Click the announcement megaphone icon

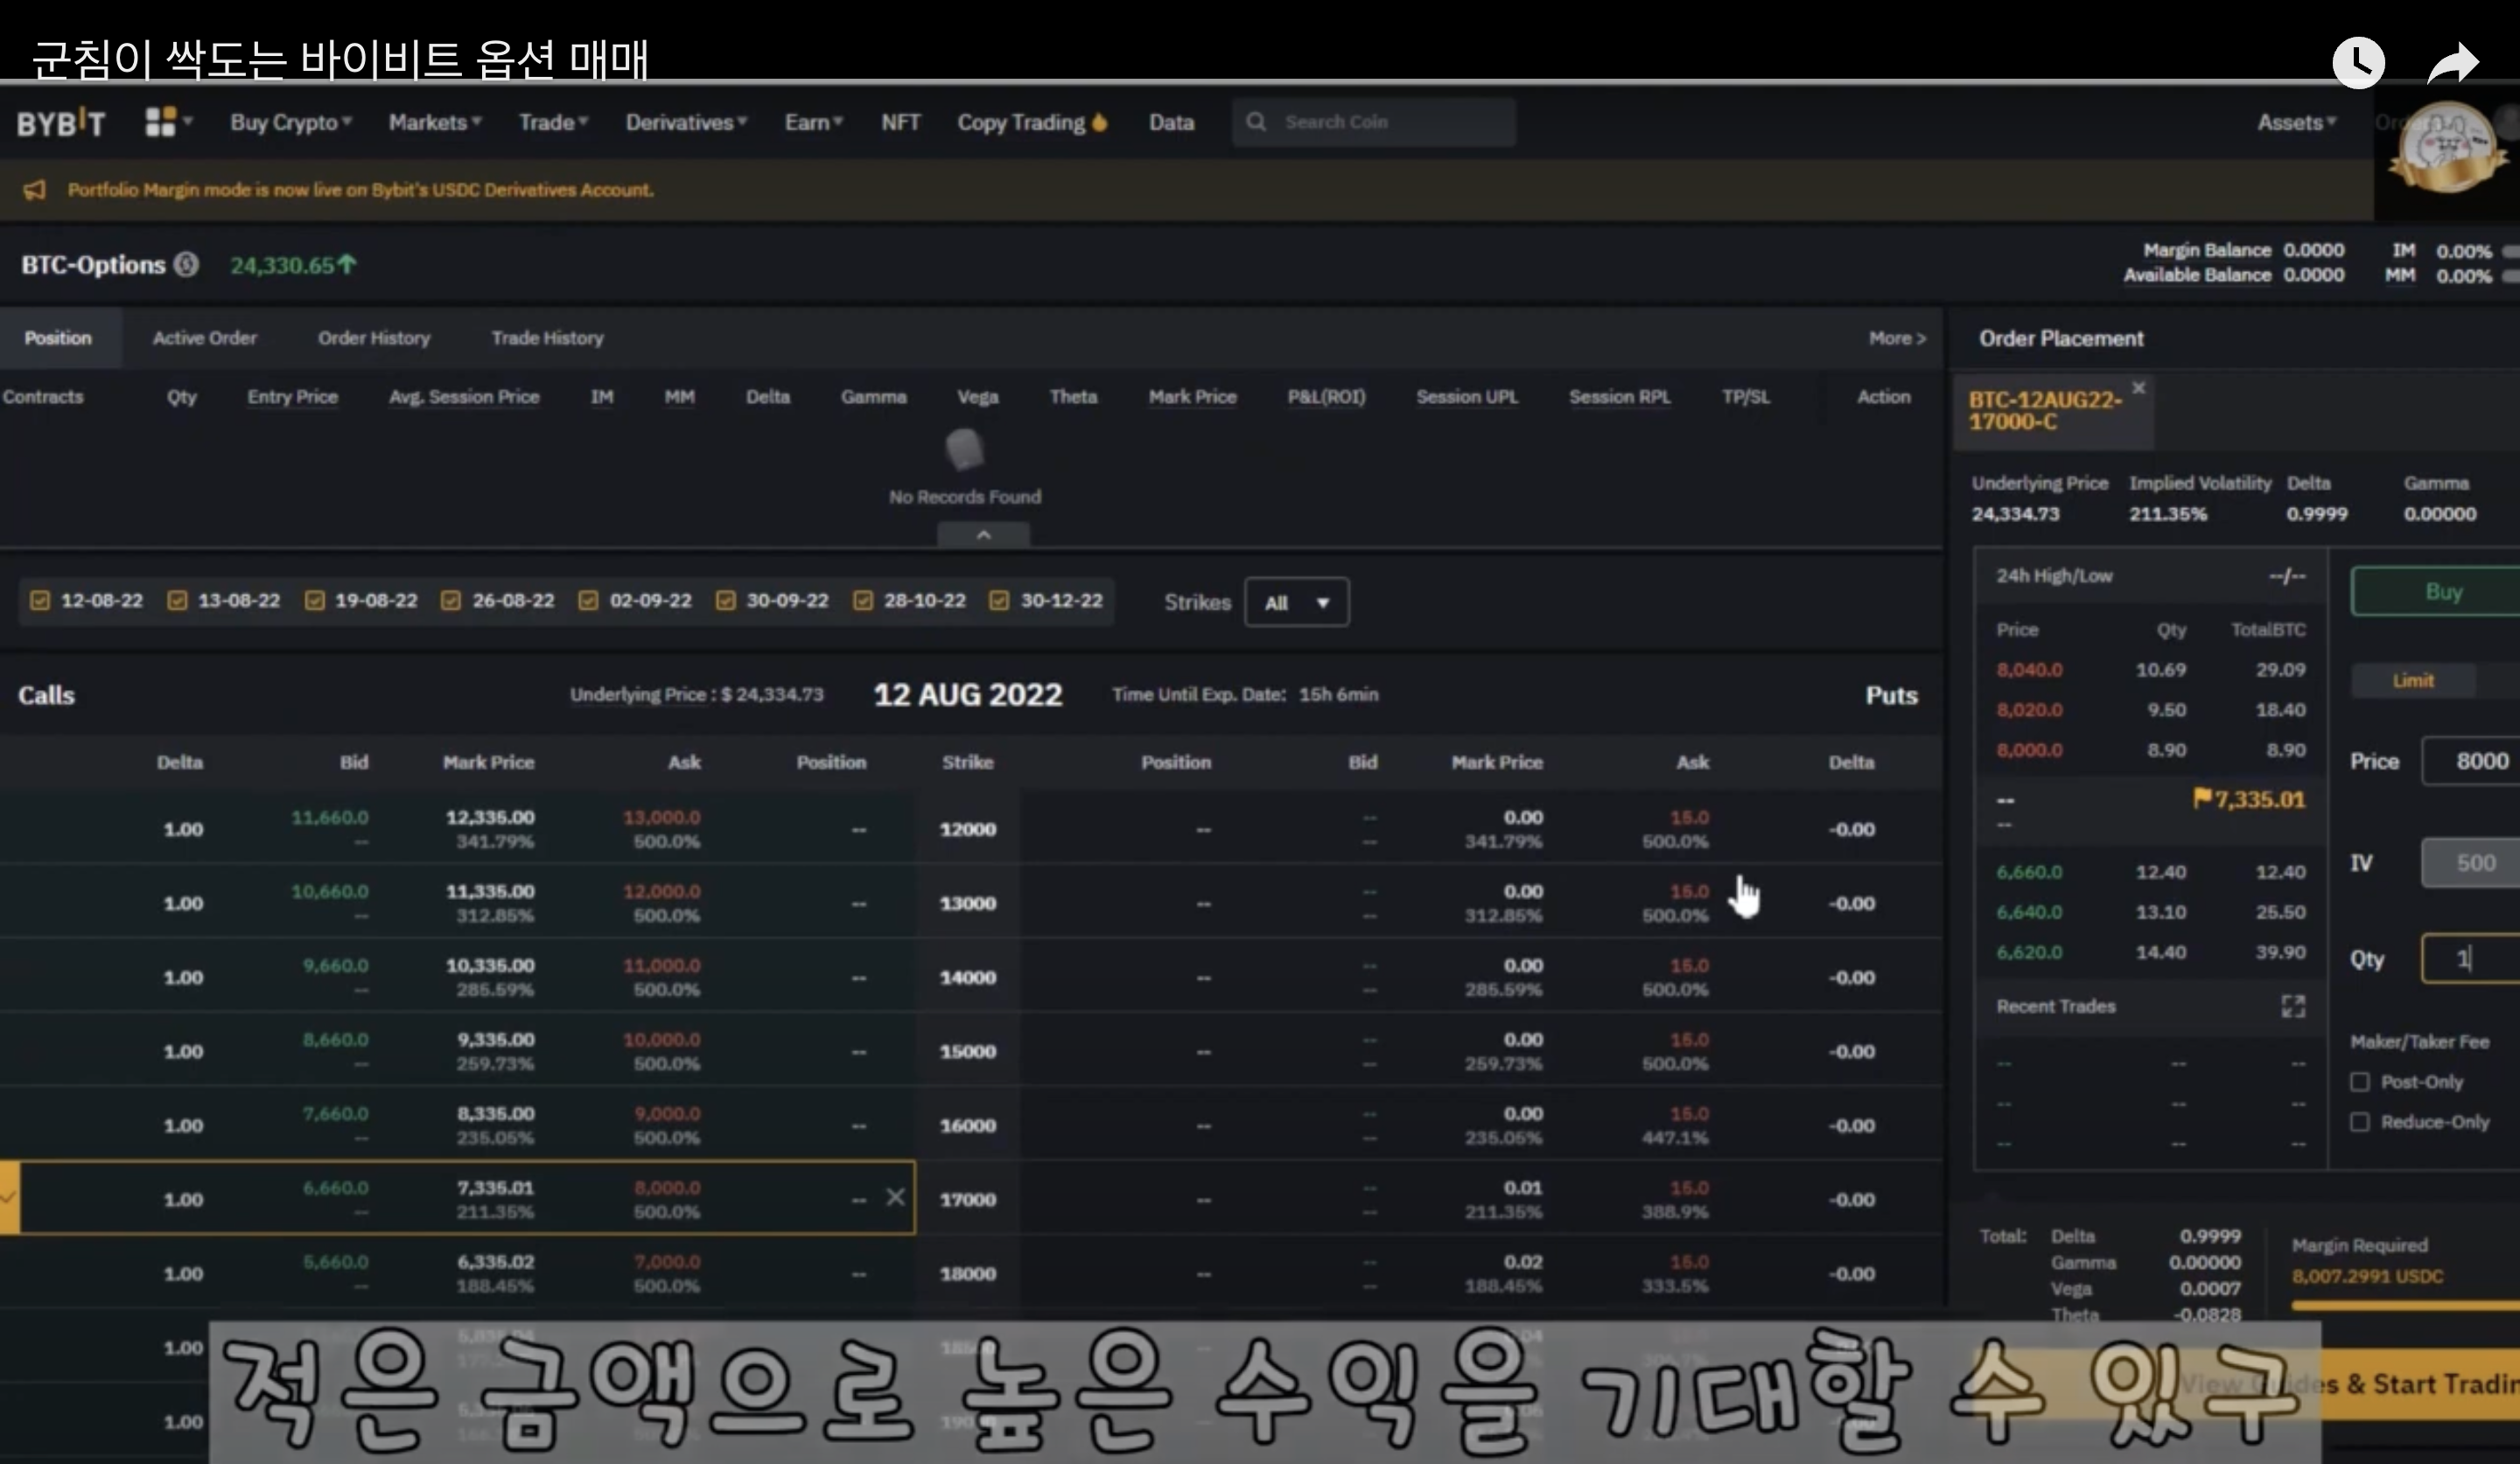(x=35, y=190)
